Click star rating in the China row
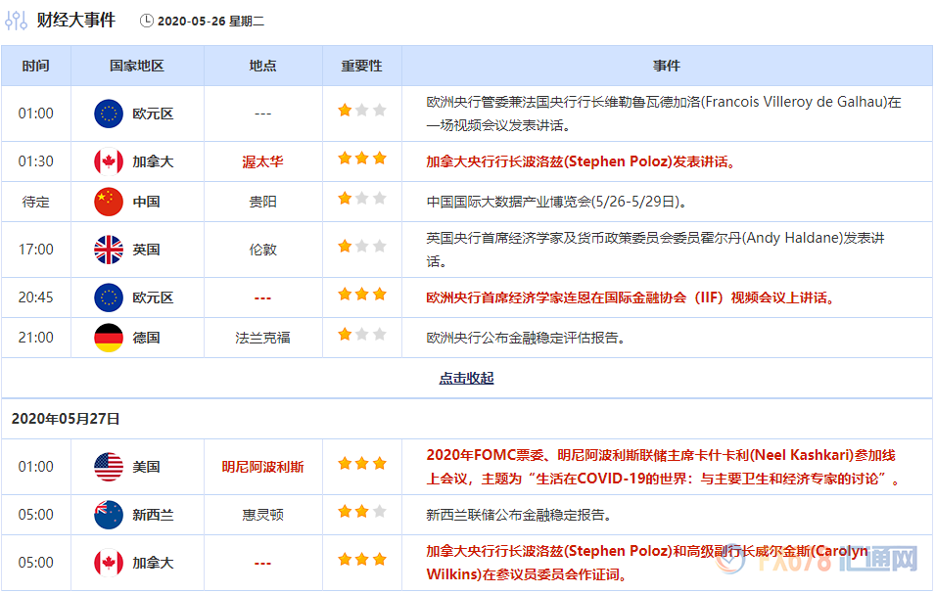 [x=362, y=198]
